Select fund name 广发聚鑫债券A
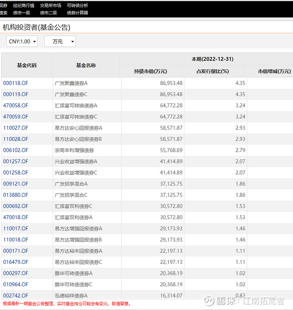Viewport: 293px width, 310px height. click(71, 83)
